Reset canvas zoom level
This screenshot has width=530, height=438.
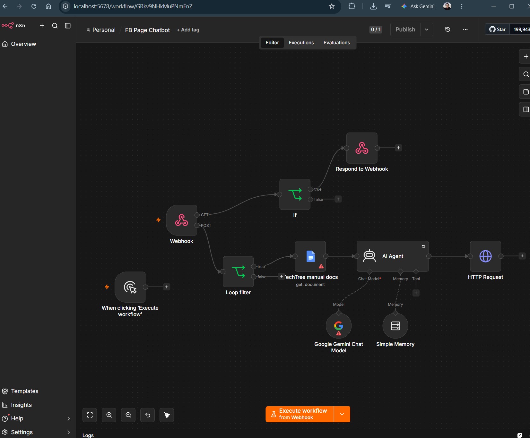tap(148, 415)
